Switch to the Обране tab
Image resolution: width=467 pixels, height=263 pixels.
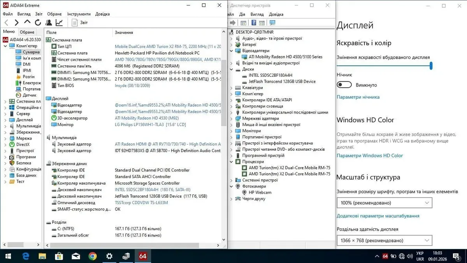click(27, 32)
